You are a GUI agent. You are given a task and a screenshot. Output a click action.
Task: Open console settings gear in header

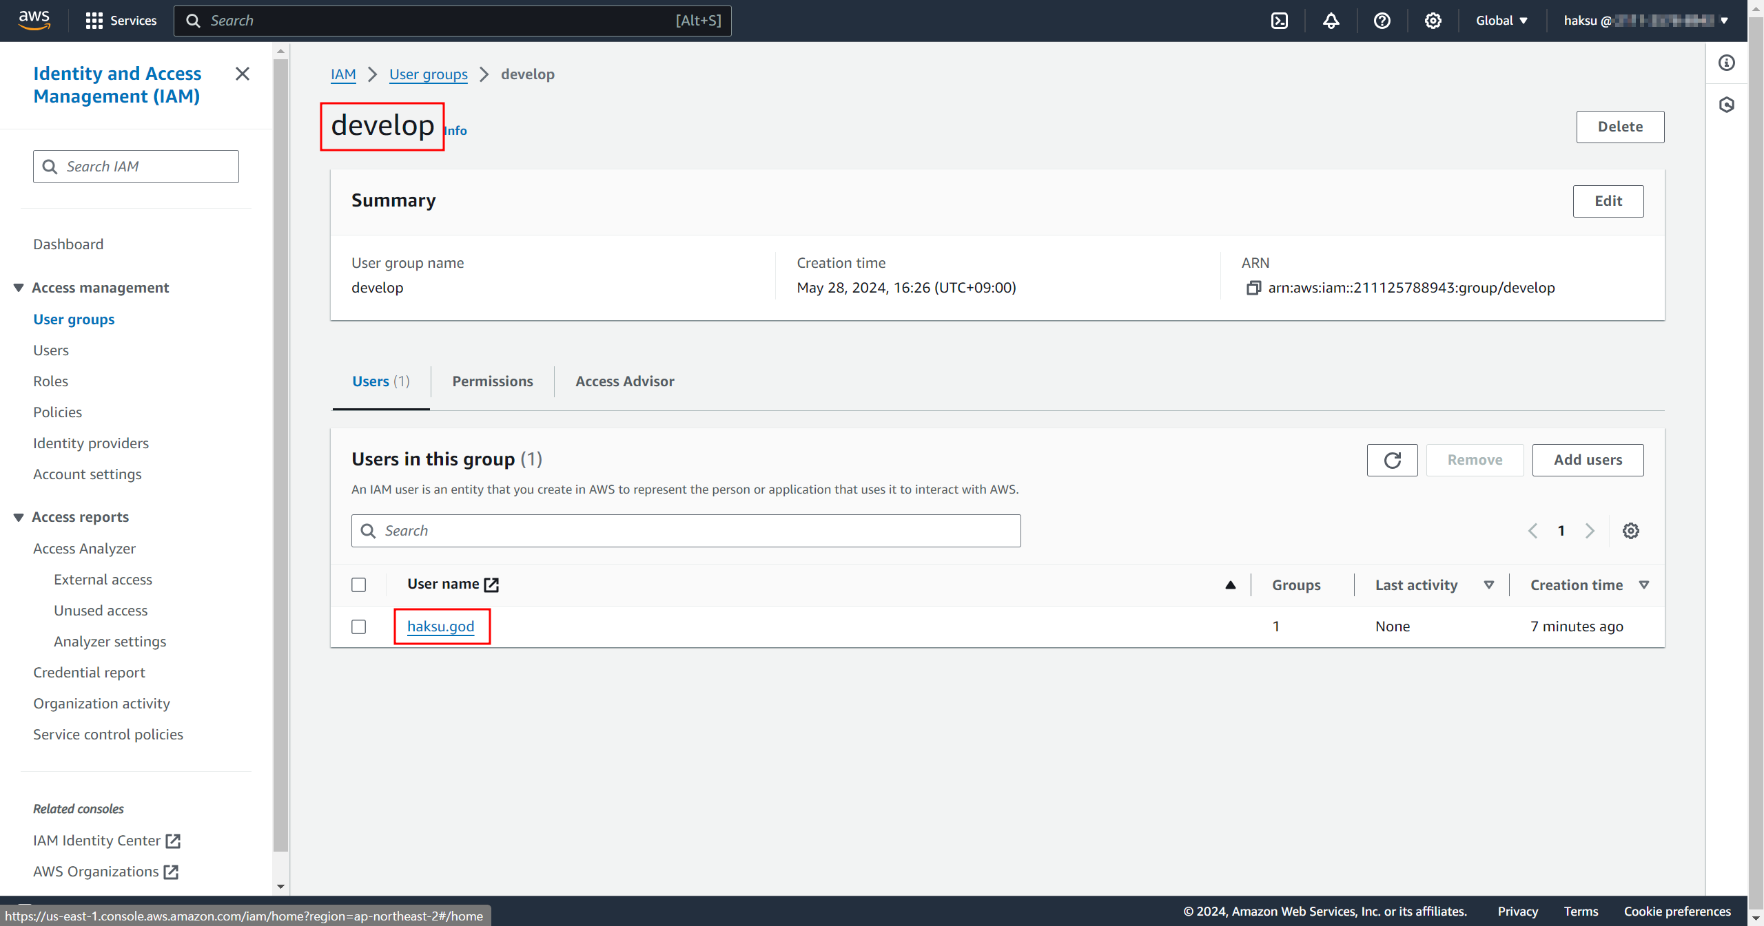(x=1433, y=21)
